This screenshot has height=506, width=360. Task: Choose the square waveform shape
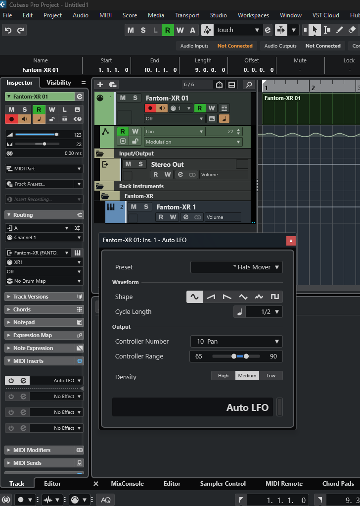[x=274, y=297]
